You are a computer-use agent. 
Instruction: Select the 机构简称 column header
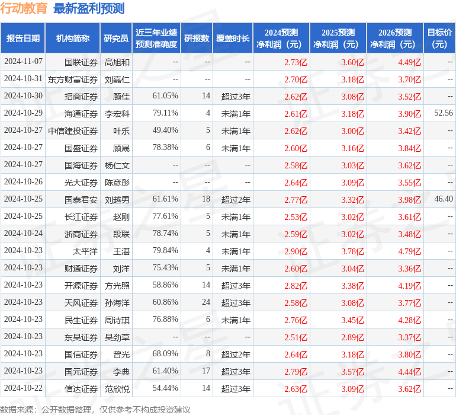[x=73, y=38]
